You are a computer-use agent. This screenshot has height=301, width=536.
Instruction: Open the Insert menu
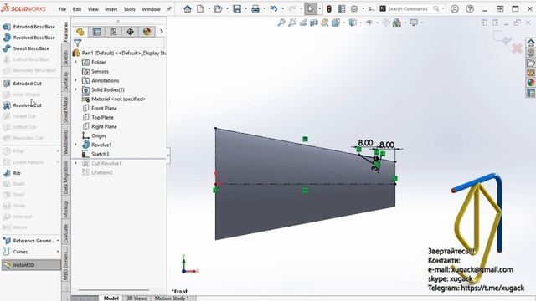111,9
